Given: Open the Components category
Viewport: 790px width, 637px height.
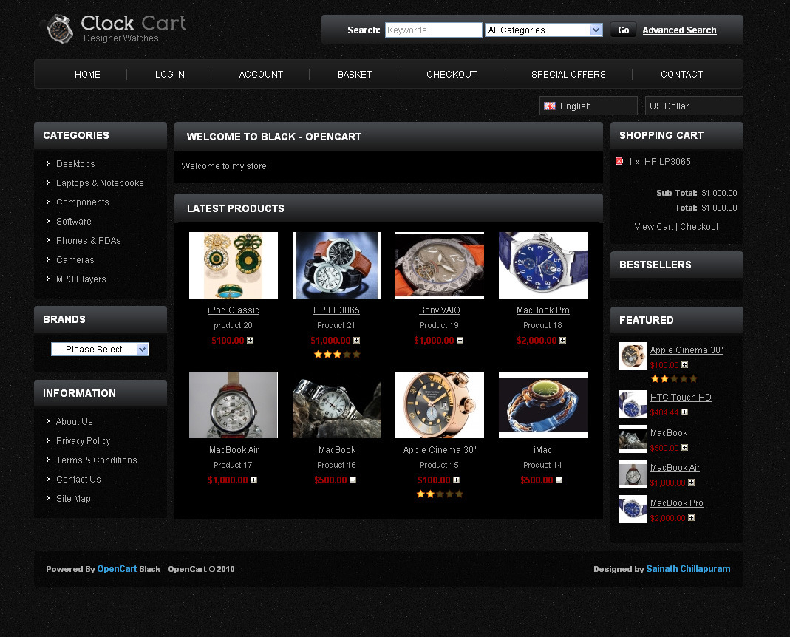Looking at the screenshot, I should pos(83,202).
